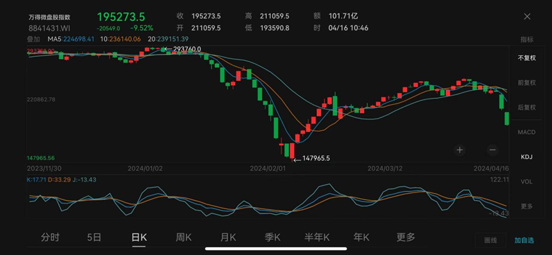The image size is (552, 255).
Task: Open the 指标 indicator settings
Action: click(527, 40)
